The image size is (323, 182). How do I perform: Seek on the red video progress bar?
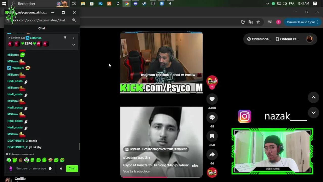[x=161, y=177]
